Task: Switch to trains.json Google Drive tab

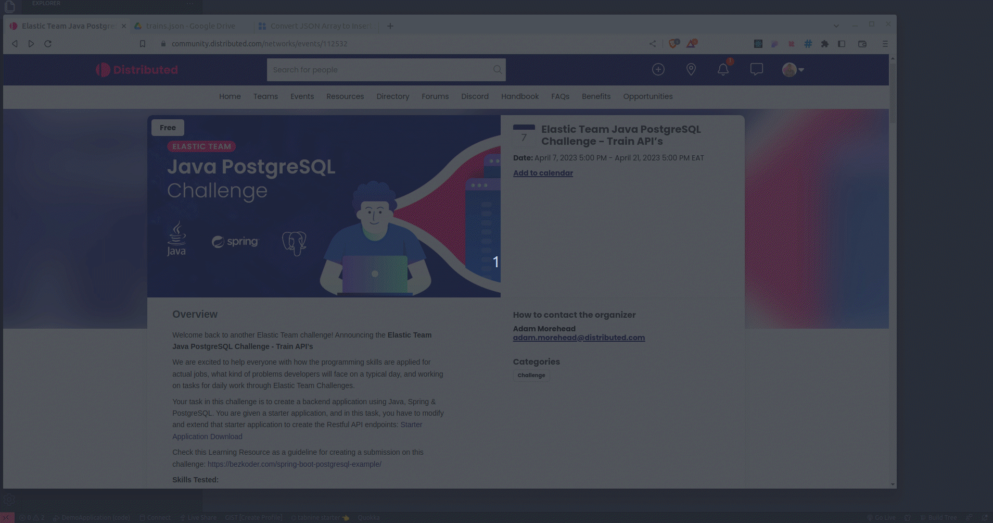Action: coord(191,26)
